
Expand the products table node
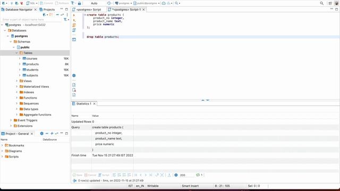click(x=20, y=64)
